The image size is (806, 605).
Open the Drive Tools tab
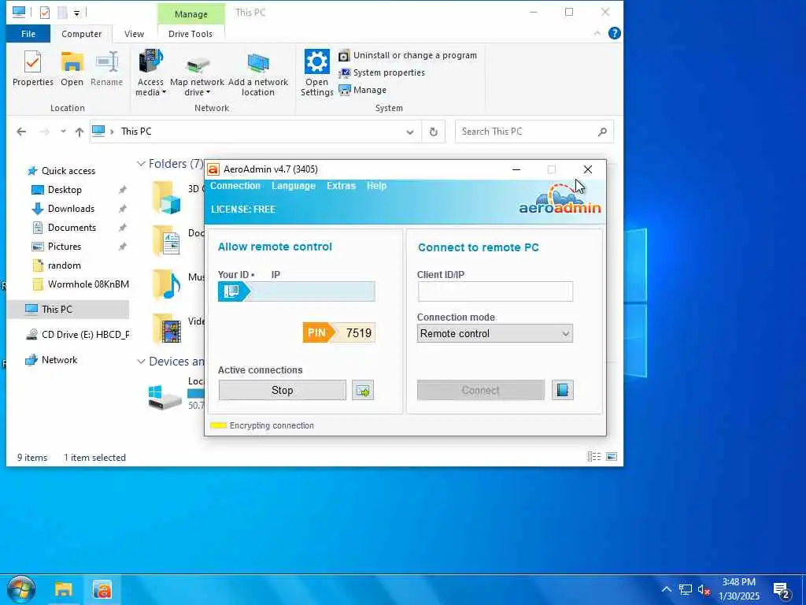(x=190, y=34)
